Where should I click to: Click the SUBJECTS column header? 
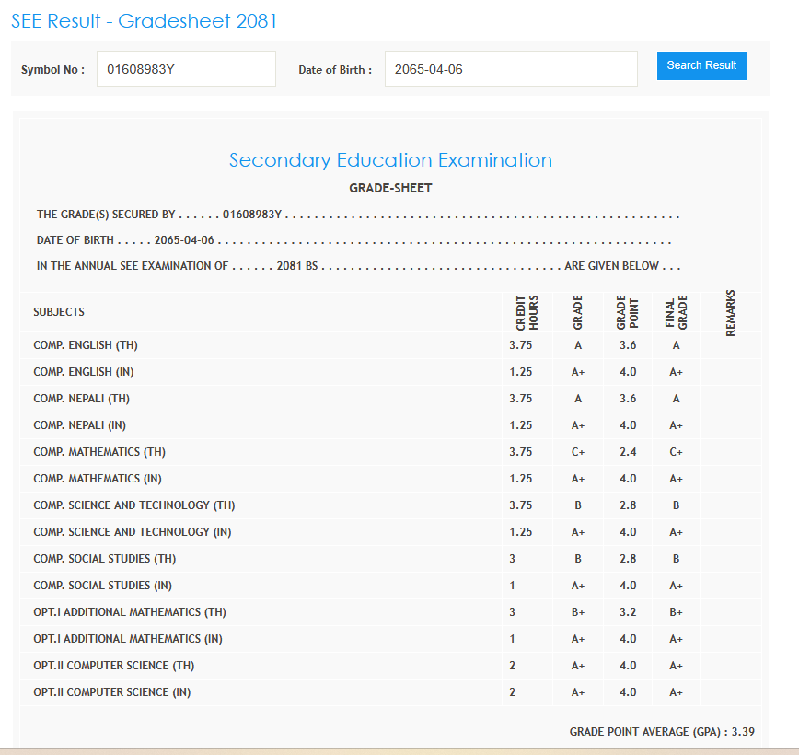[x=59, y=312]
